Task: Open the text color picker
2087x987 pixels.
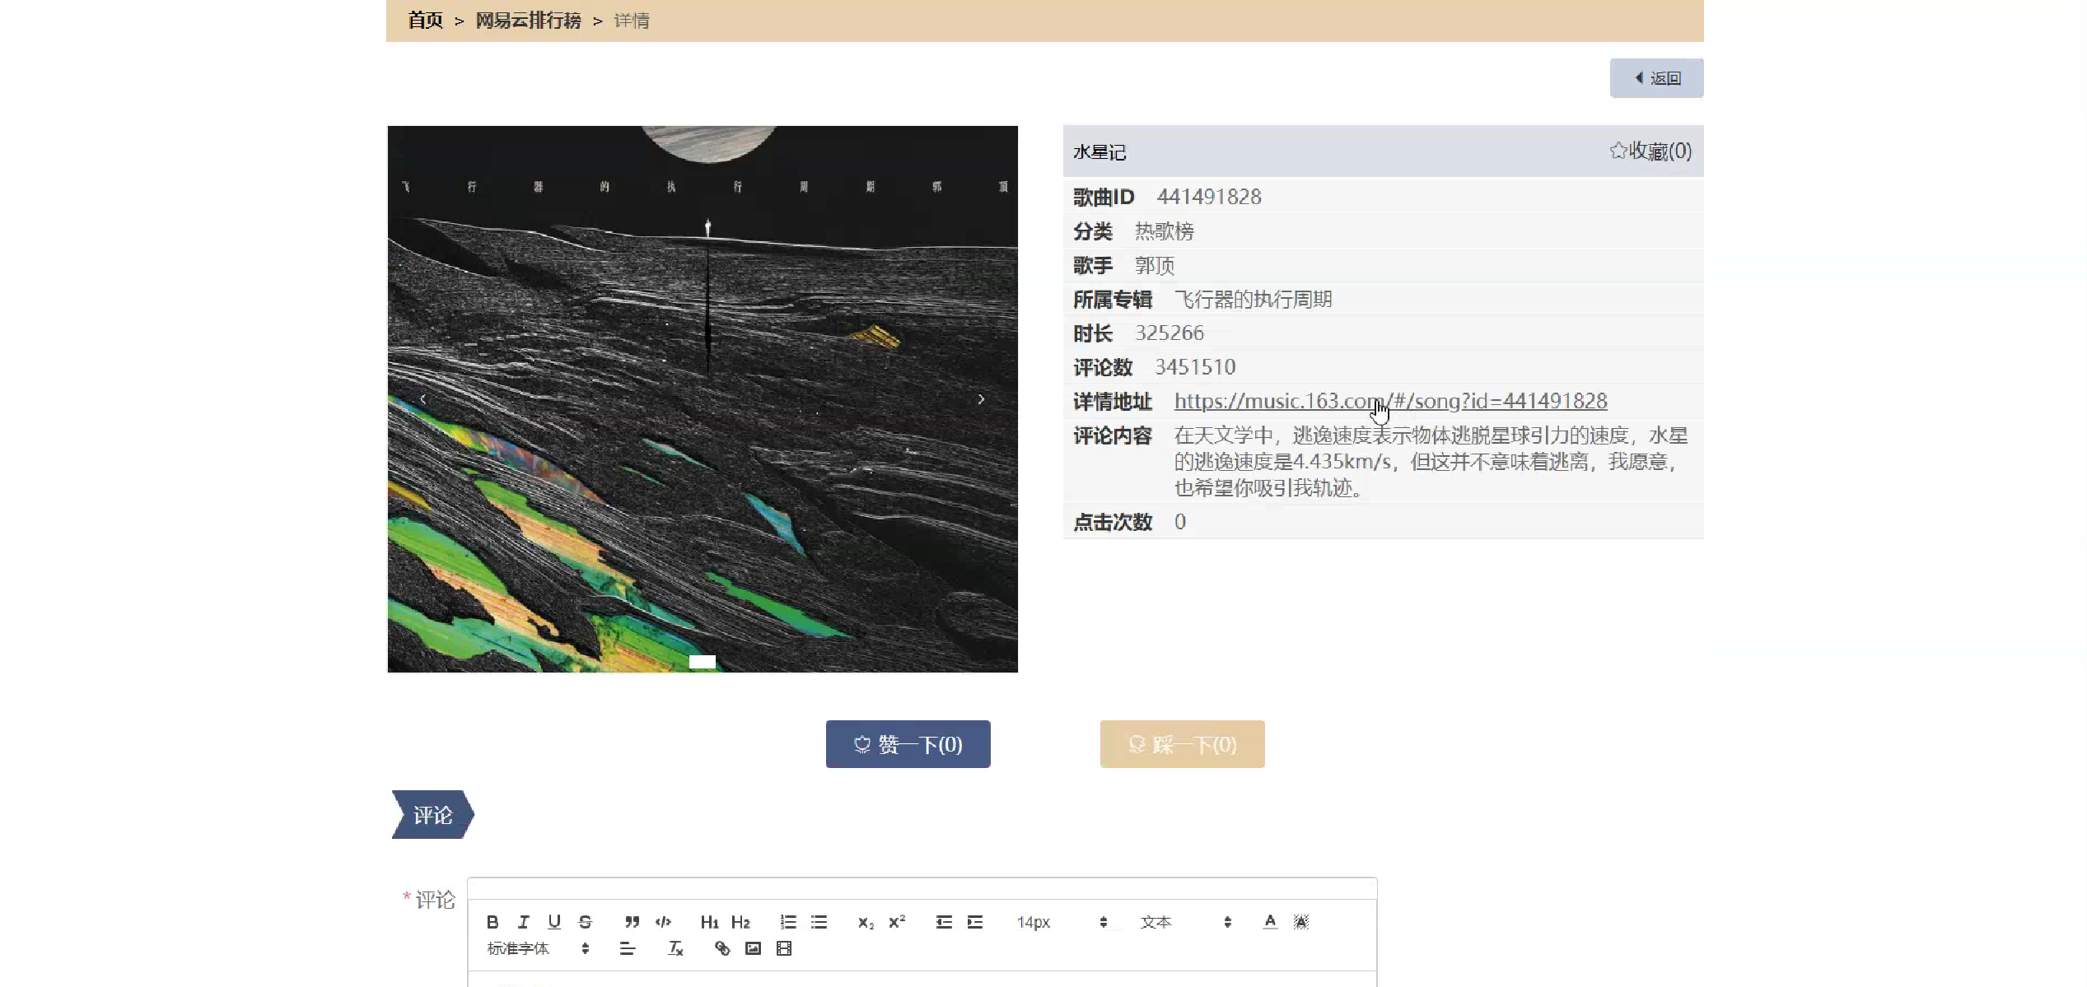Action: coord(1270,922)
